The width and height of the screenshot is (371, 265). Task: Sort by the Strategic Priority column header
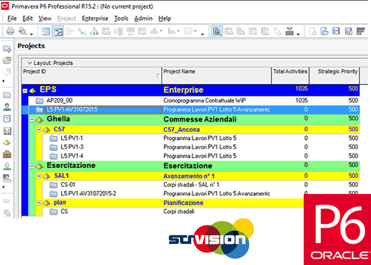tap(334, 75)
